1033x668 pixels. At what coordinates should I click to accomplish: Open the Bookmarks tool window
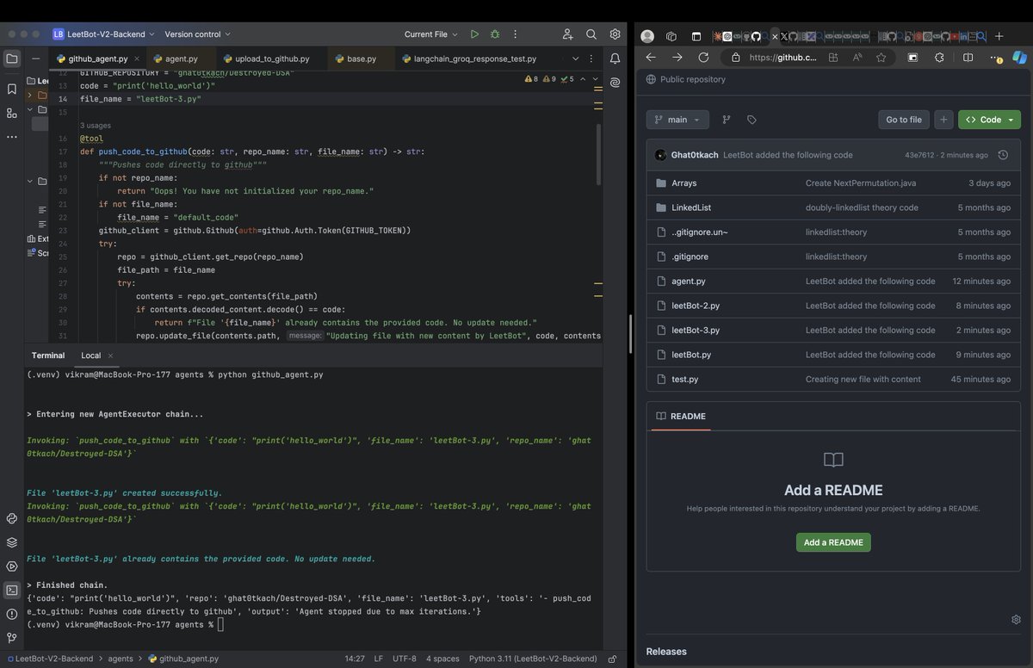[x=11, y=89]
